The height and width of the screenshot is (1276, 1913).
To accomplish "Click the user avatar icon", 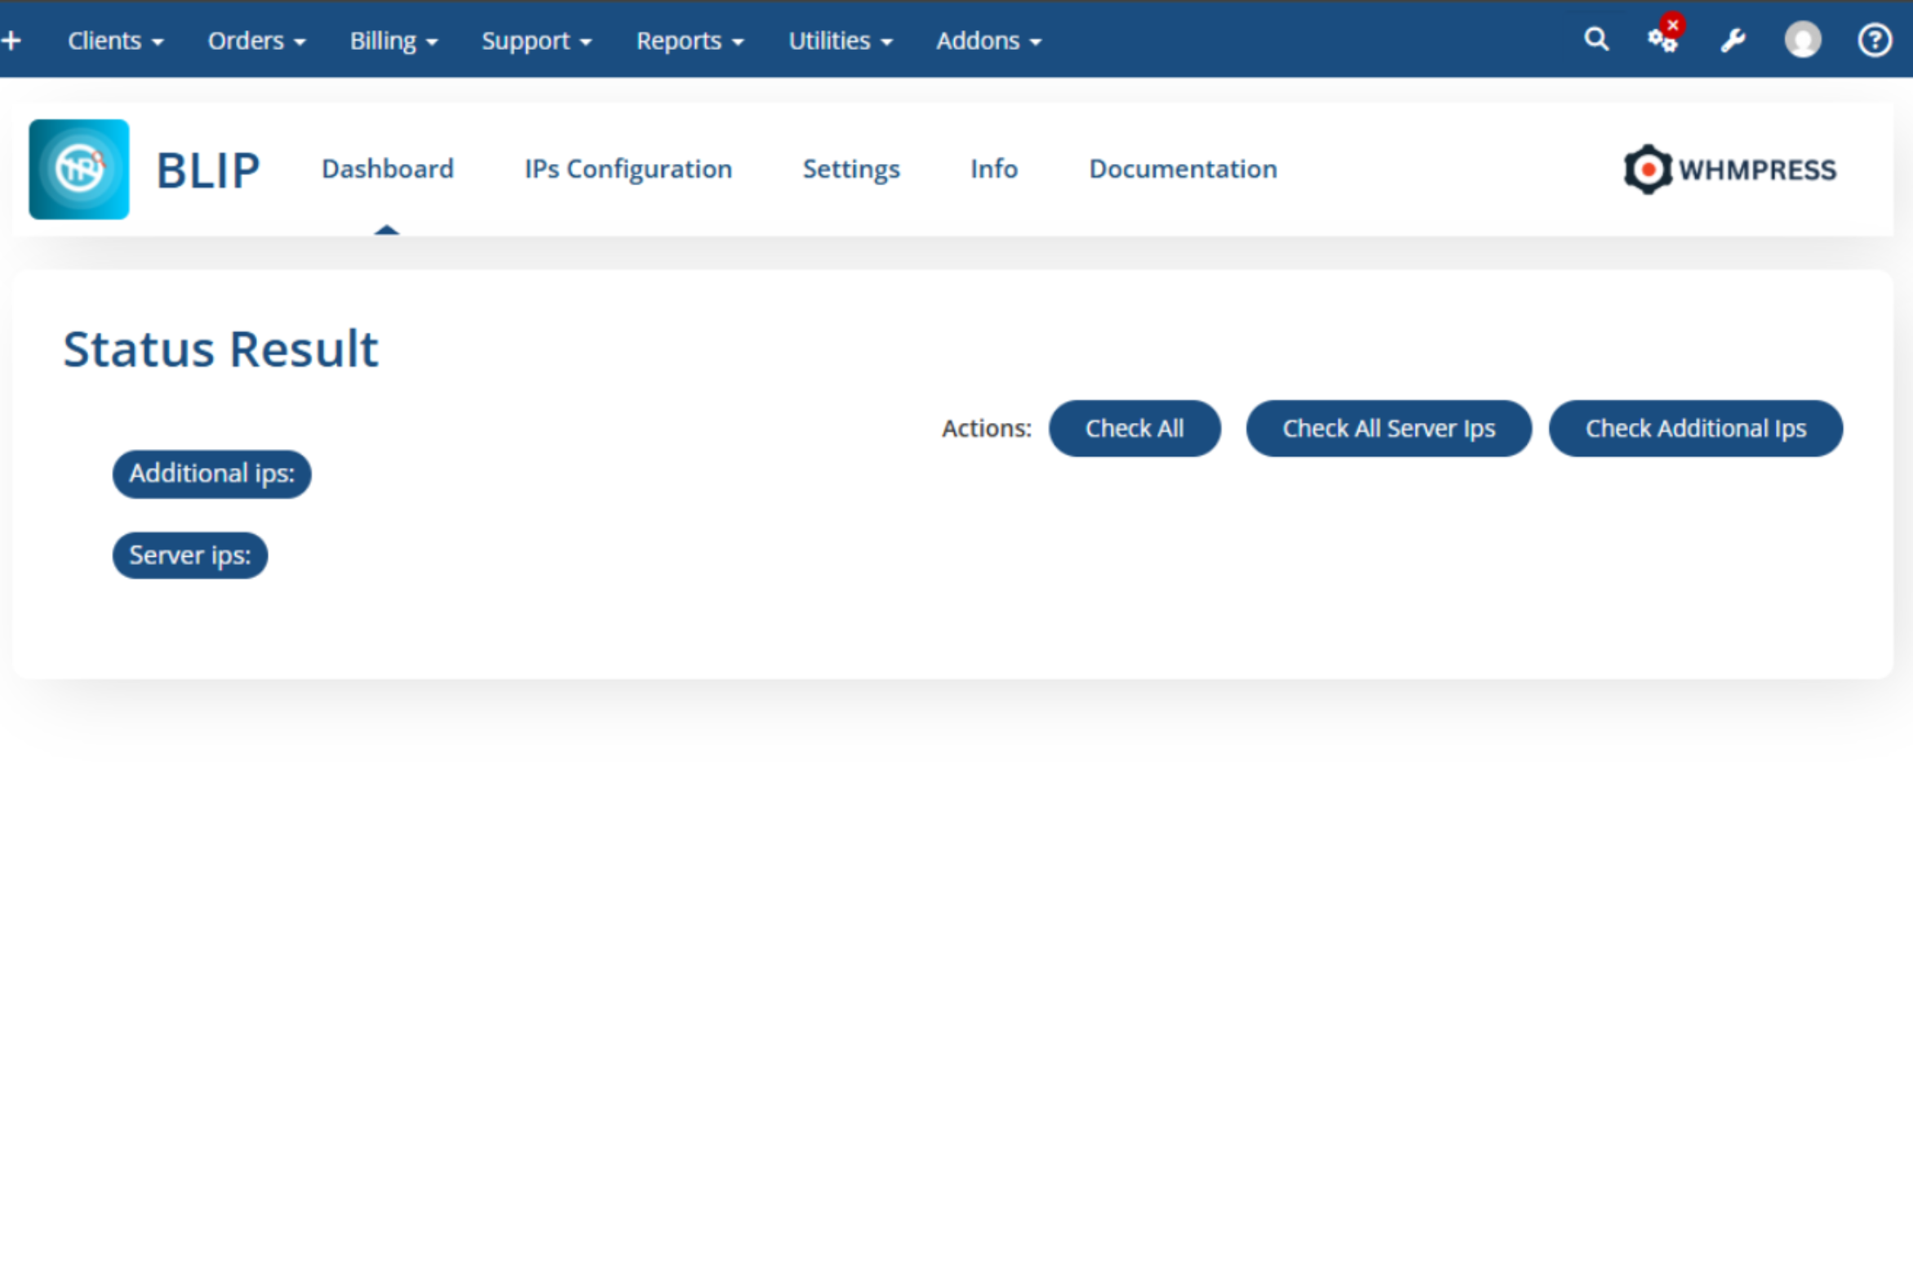I will (x=1802, y=39).
